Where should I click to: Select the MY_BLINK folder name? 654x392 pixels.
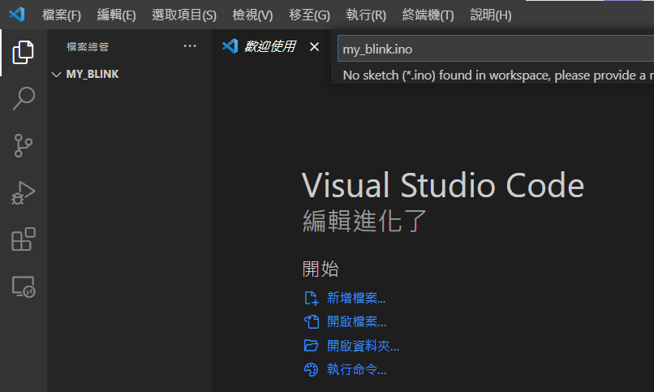click(93, 74)
